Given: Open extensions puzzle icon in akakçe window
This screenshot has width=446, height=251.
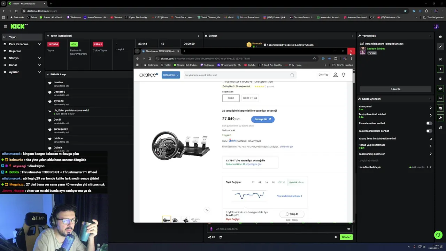Looking at the screenshot, I should tap(336, 59).
